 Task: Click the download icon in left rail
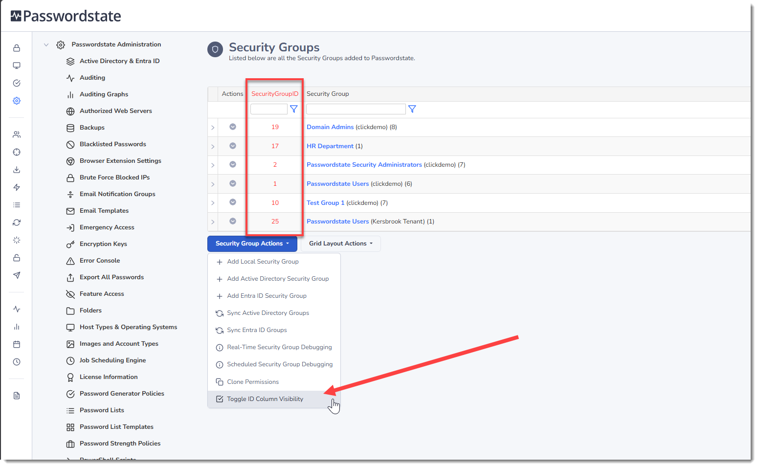pos(17,170)
